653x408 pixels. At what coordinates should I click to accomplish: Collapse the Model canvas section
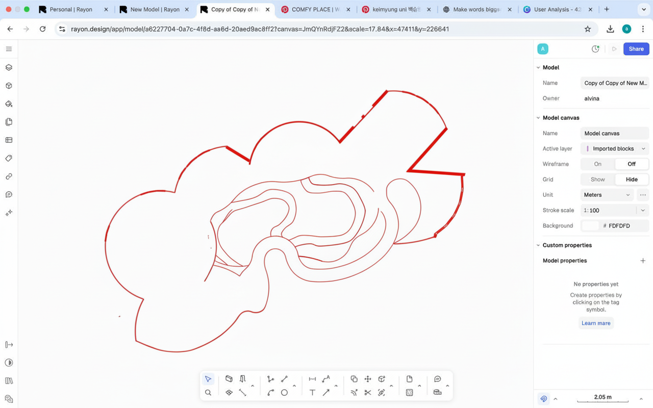coord(538,118)
